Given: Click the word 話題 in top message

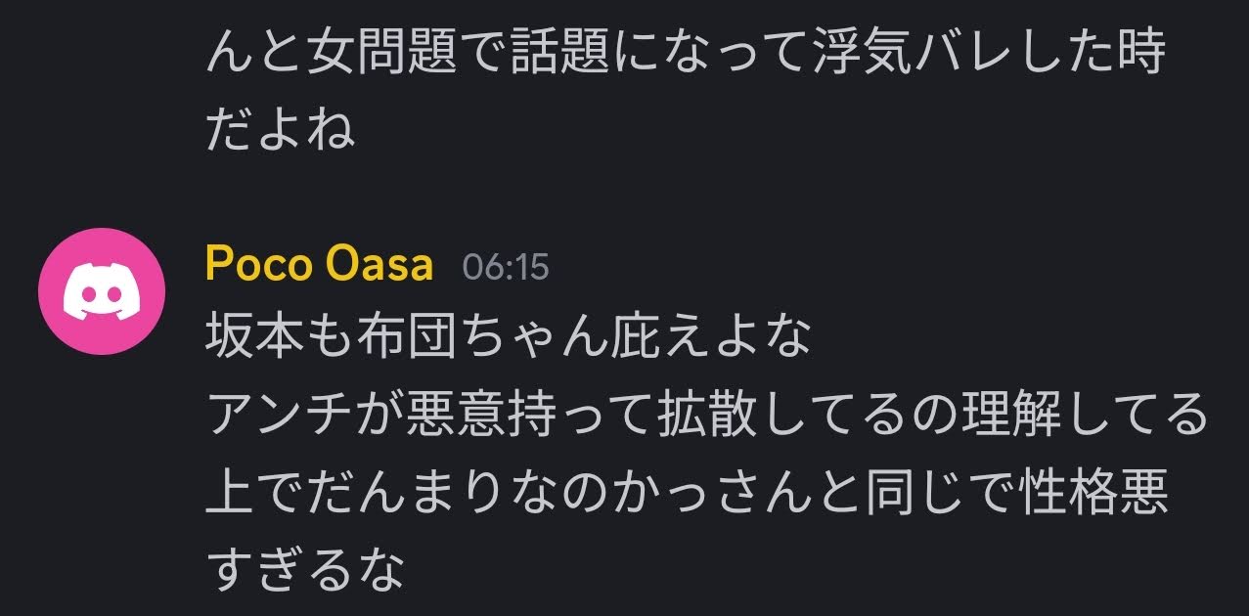Looking at the screenshot, I should pos(559,53).
